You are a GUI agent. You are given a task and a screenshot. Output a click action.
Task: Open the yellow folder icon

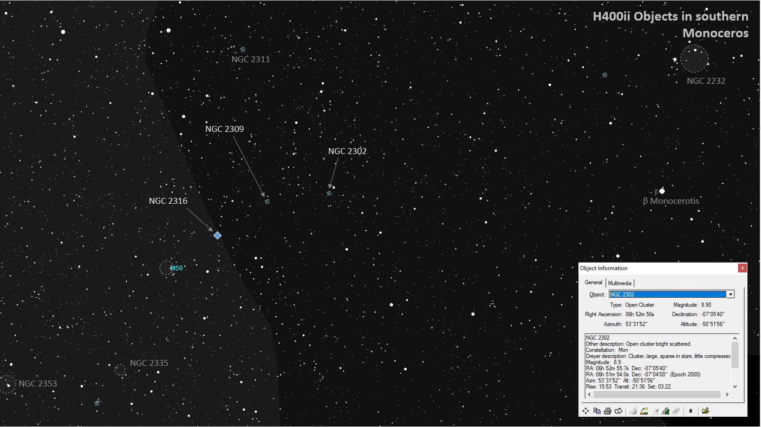(705, 411)
